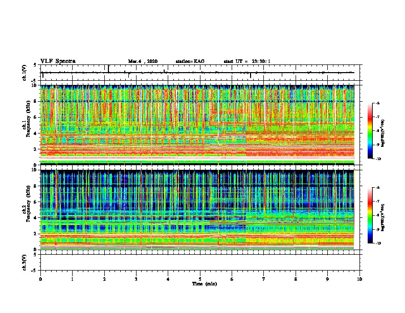Click the ch.1 voltage waveform trace panel

200,73
